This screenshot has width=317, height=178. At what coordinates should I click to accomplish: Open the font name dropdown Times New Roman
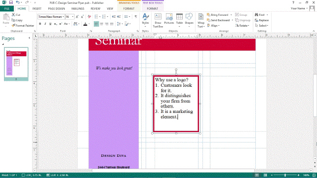pyautogui.click(x=63, y=17)
